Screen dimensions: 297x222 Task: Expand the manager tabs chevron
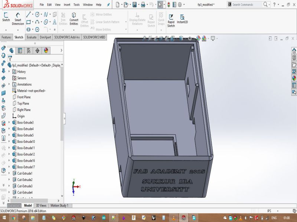pos(61,50)
